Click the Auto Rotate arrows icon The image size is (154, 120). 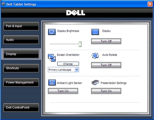coord(95,56)
